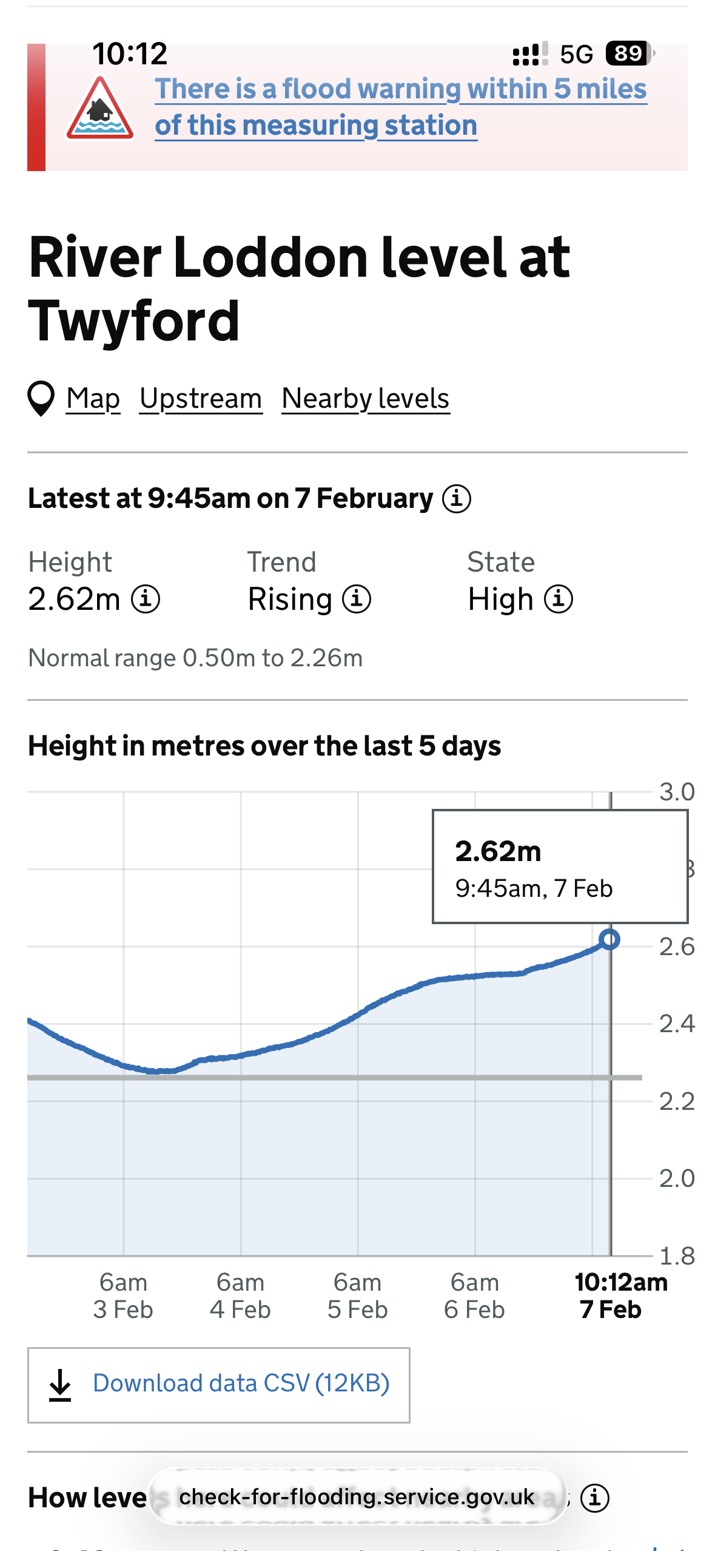Open the flood warning within 5 miles link
Viewport: 715px width, 1551px height.
click(x=400, y=107)
